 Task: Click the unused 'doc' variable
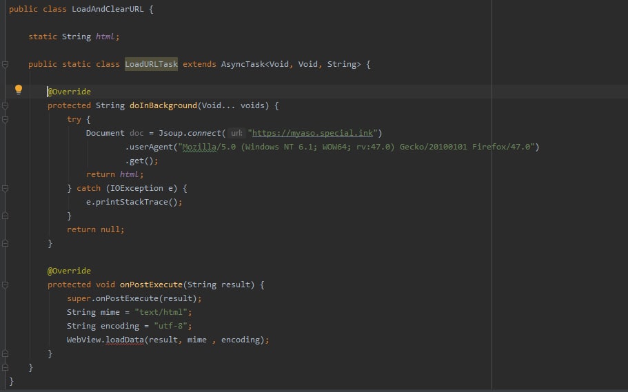[136, 133]
